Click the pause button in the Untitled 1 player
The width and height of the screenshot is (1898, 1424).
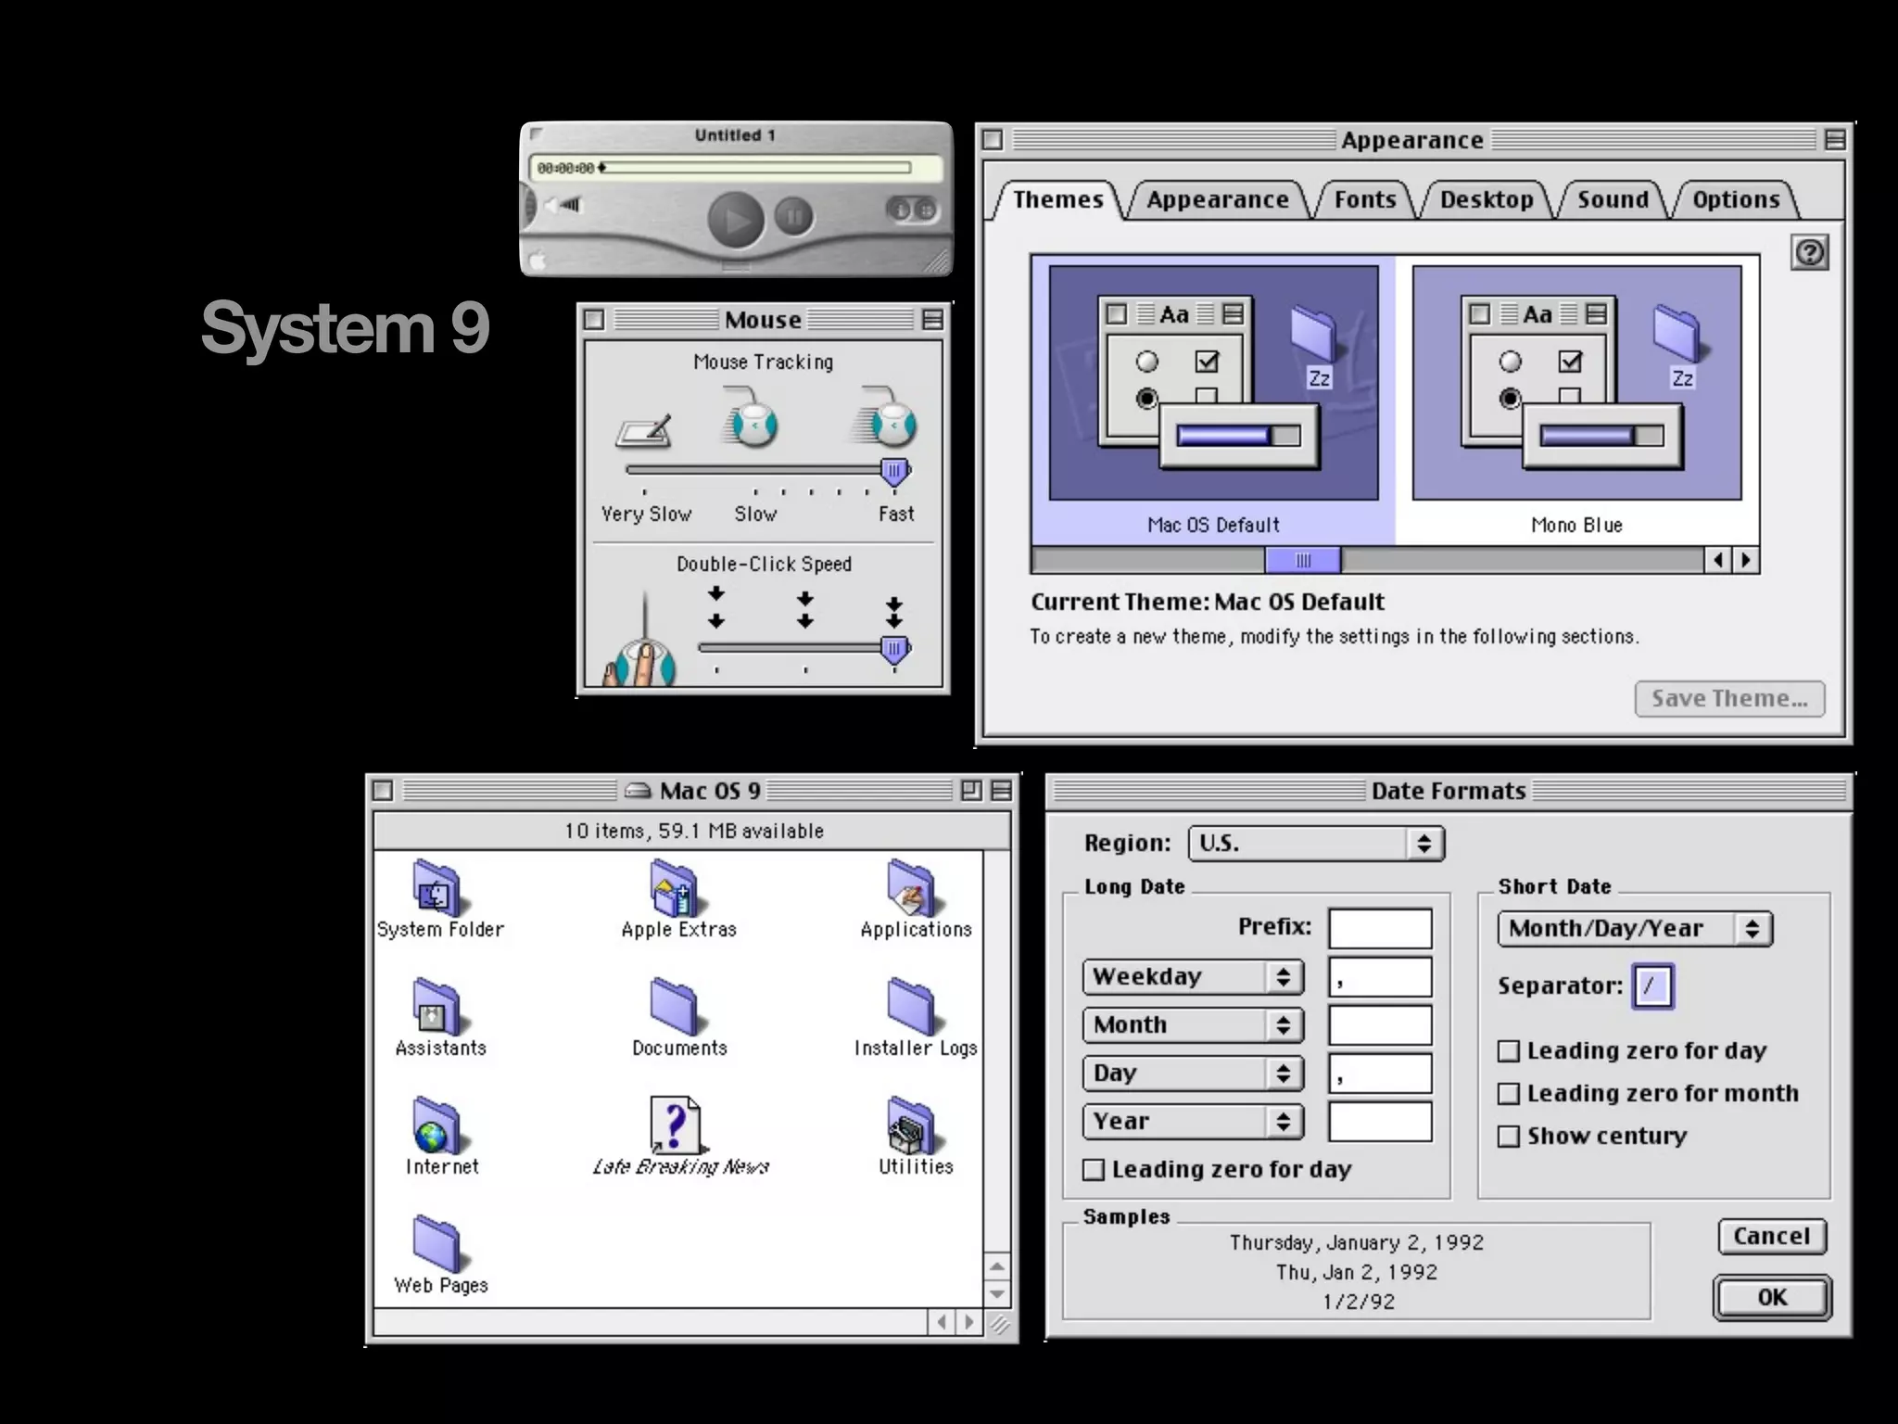(793, 218)
